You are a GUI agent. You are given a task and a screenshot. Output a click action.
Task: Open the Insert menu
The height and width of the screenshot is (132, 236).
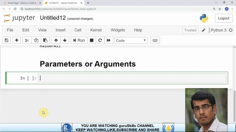tap(60, 30)
